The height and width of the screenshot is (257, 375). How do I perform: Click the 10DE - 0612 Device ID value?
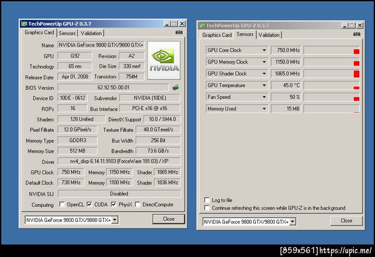click(72, 98)
